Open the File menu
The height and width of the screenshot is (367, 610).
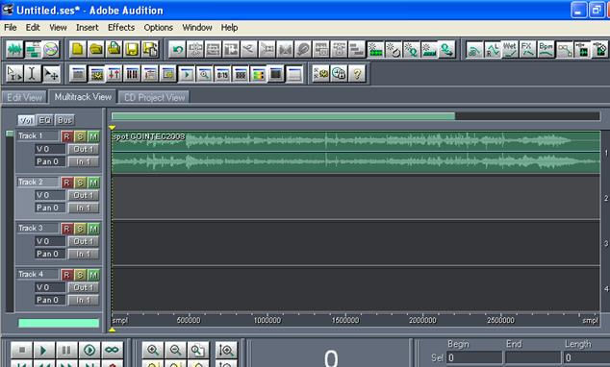[x=11, y=28]
